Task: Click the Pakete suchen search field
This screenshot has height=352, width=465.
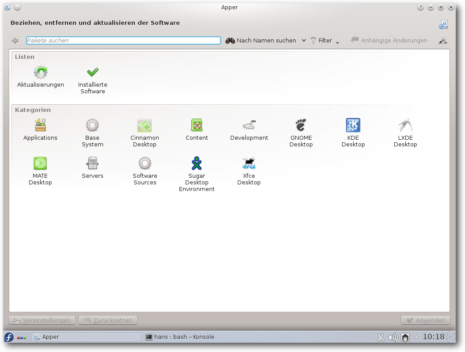Action: pos(123,40)
